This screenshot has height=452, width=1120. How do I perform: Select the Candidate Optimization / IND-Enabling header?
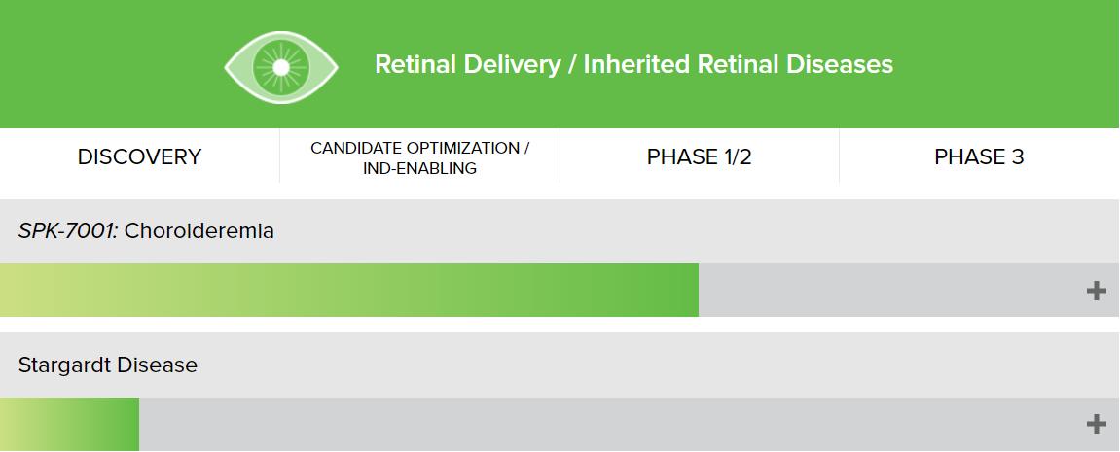pyautogui.click(x=419, y=157)
